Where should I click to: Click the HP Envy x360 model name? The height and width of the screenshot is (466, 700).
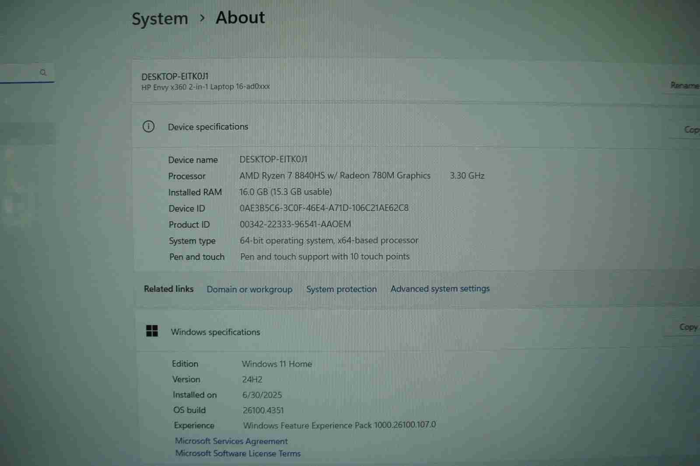[x=206, y=87]
